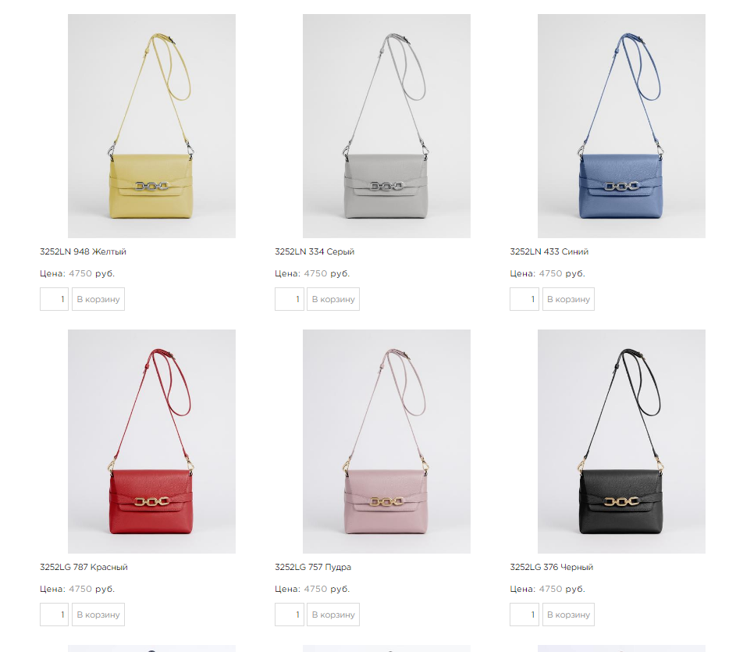The height and width of the screenshot is (652, 743).
Task: Add the black bag via 'В корзину'
Action: tap(568, 615)
